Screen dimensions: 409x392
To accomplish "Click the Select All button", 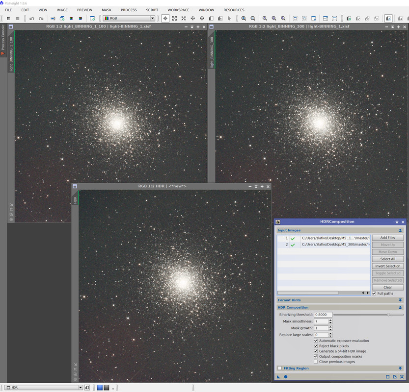I will click(x=387, y=259).
